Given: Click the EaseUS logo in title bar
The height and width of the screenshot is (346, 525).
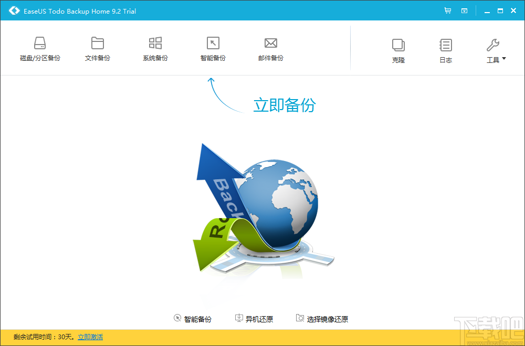Looking at the screenshot, I should [14, 10].
